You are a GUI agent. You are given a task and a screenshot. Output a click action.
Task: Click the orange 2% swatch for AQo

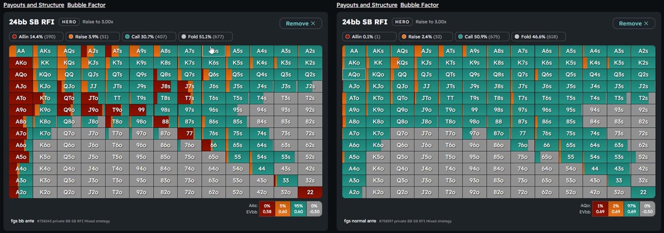click(615, 208)
